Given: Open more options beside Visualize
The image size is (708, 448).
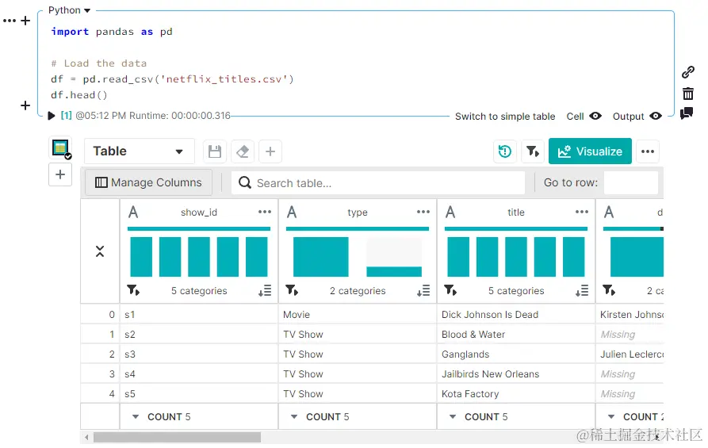Looking at the screenshot, I should click(648, 151).
